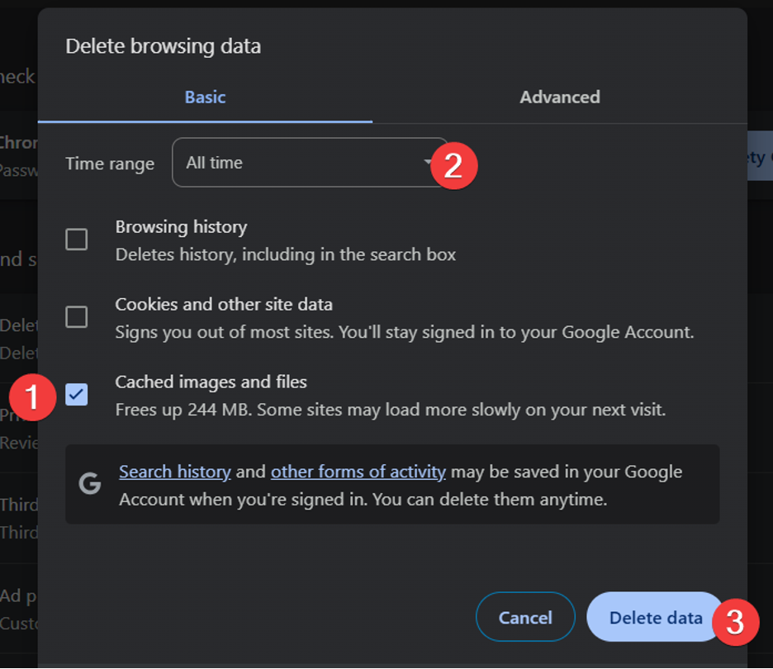Viewport: 773px width, 669px height.
Task: Click the Cached images and files heading
Action: coord(211,382)
